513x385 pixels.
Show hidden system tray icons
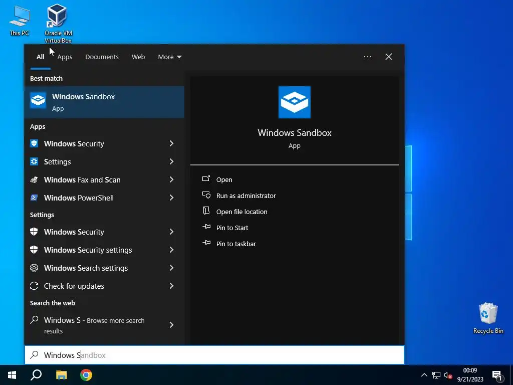coord(424,375)
